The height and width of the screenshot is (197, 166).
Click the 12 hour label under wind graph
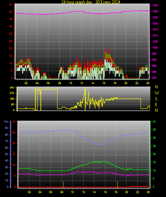tap(82, 83)
